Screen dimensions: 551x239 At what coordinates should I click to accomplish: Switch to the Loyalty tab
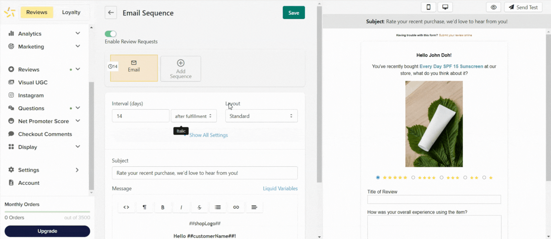(x=71, y=12)
